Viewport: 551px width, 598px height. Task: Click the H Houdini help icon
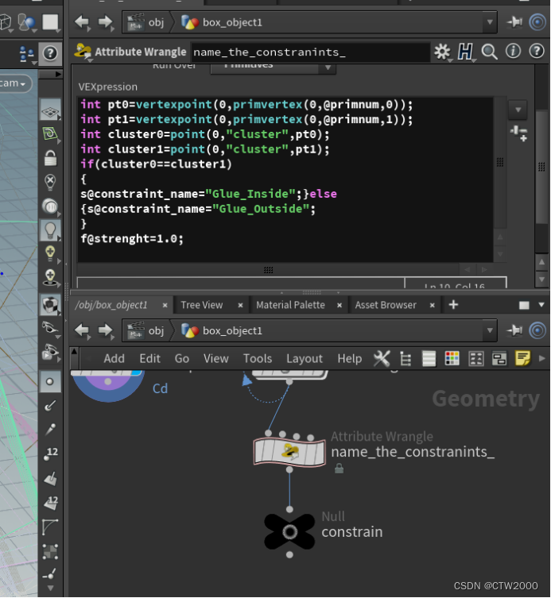pos(465,52)
